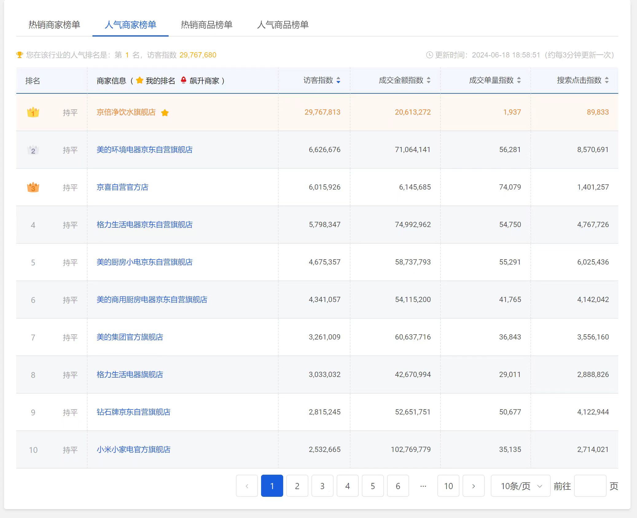Viewport: 637px width, 518px height.
Task: Click the clock icon next to 更新时间
Action: [429, 55]
